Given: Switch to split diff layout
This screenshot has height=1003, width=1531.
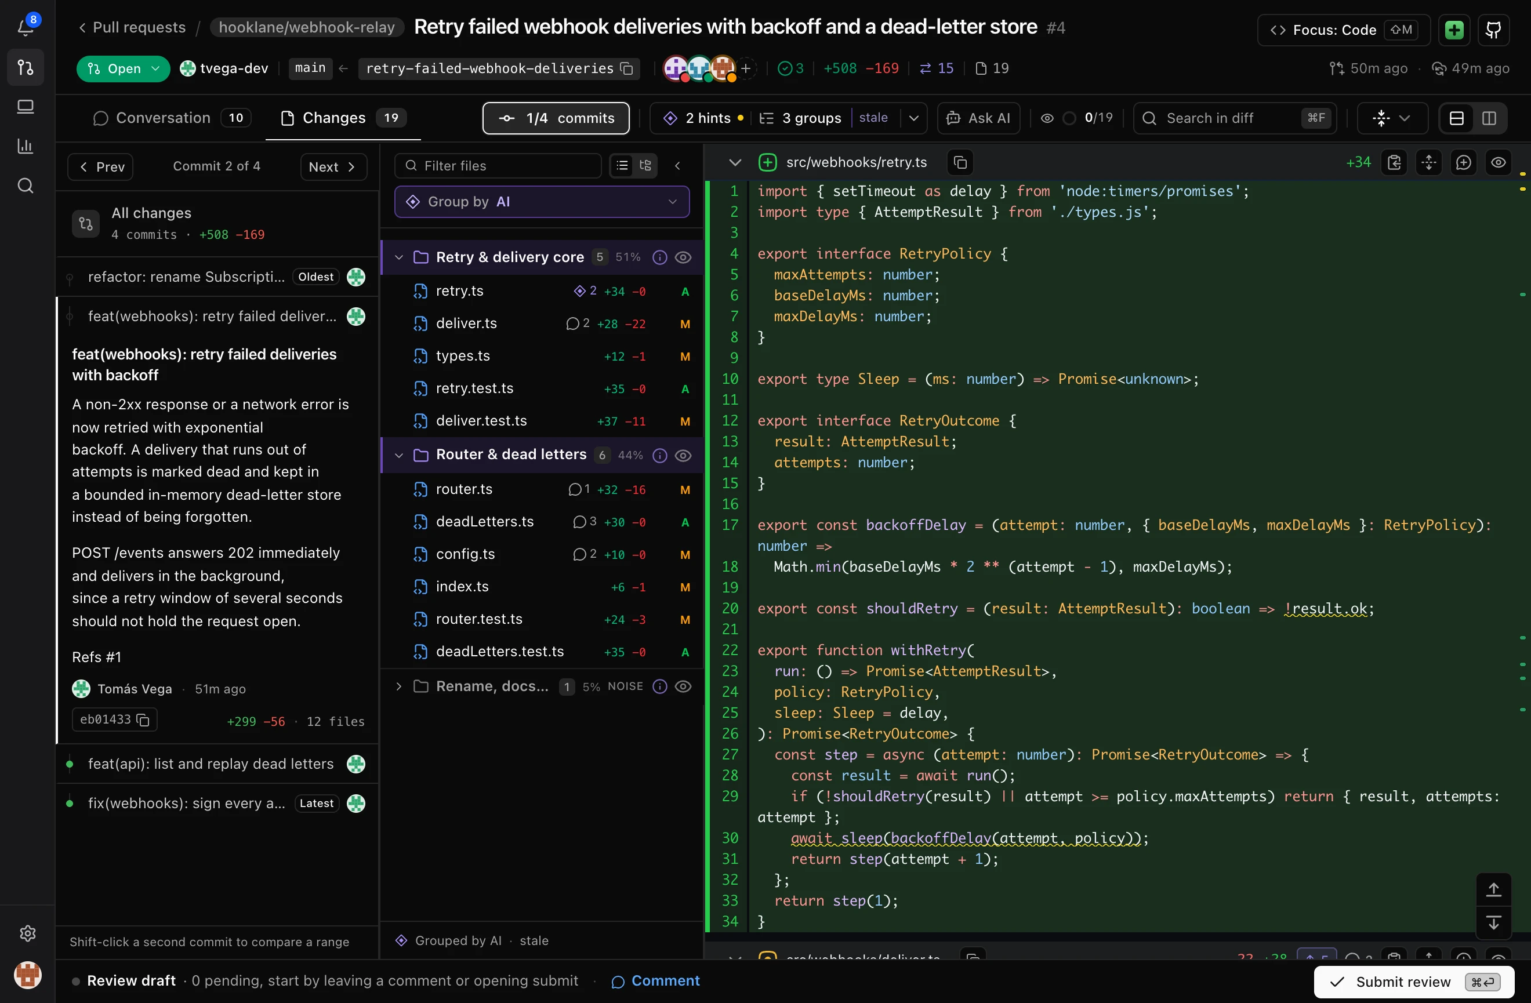Looking at the screenshot, I should 1489,118.
